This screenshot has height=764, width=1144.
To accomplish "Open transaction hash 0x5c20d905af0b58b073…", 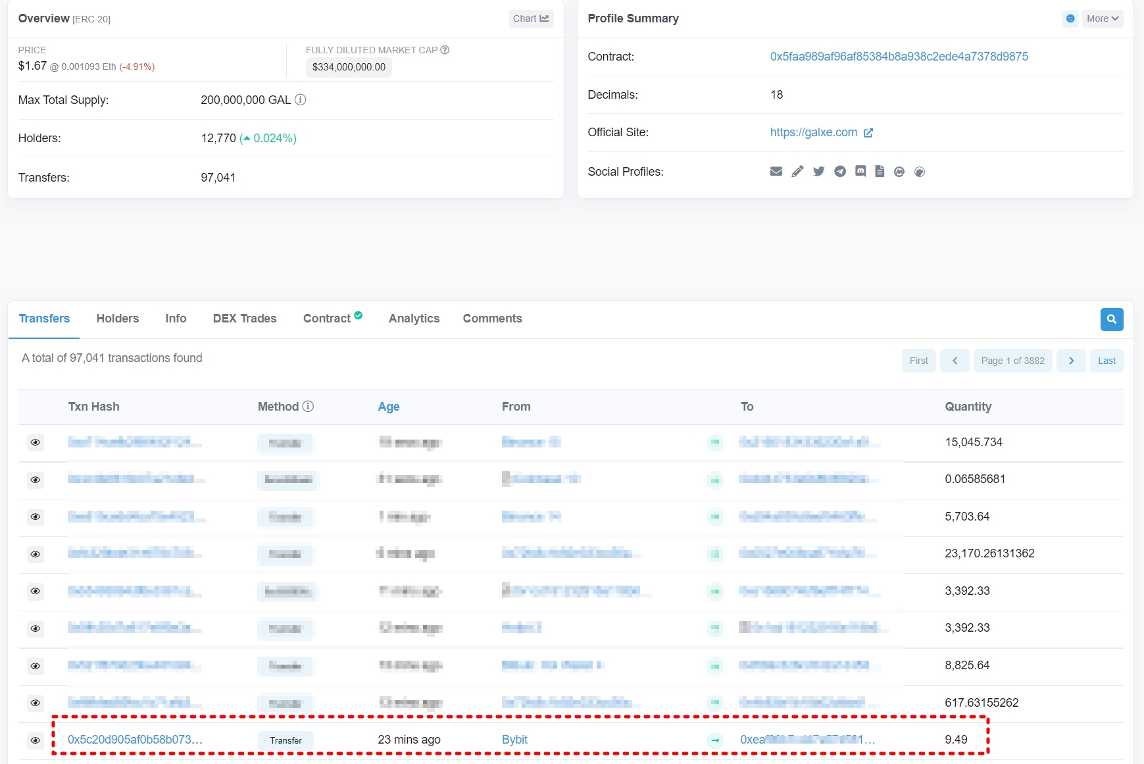I will [135, 740].
